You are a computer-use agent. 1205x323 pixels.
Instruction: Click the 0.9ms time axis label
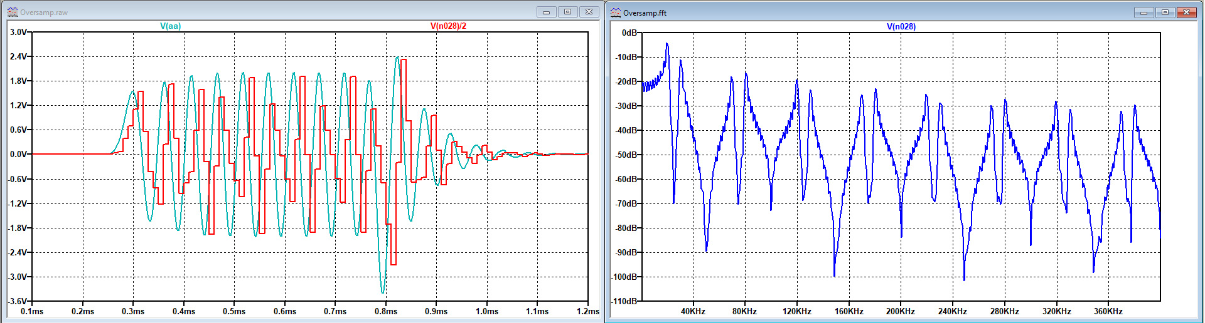point(436,311)
